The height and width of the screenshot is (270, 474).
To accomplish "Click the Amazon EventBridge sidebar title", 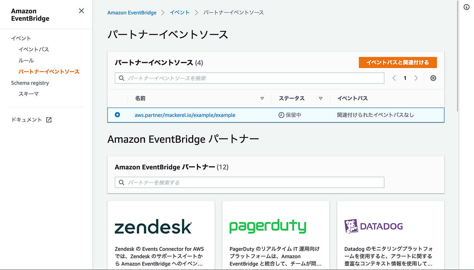I will [30, 15].
